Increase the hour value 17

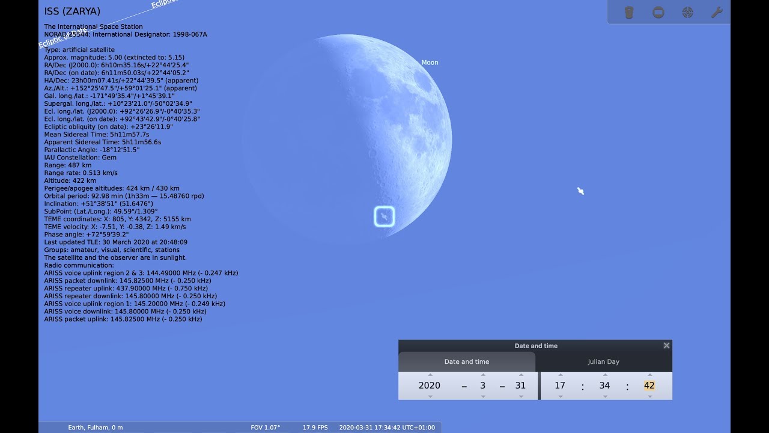point(561,375)
